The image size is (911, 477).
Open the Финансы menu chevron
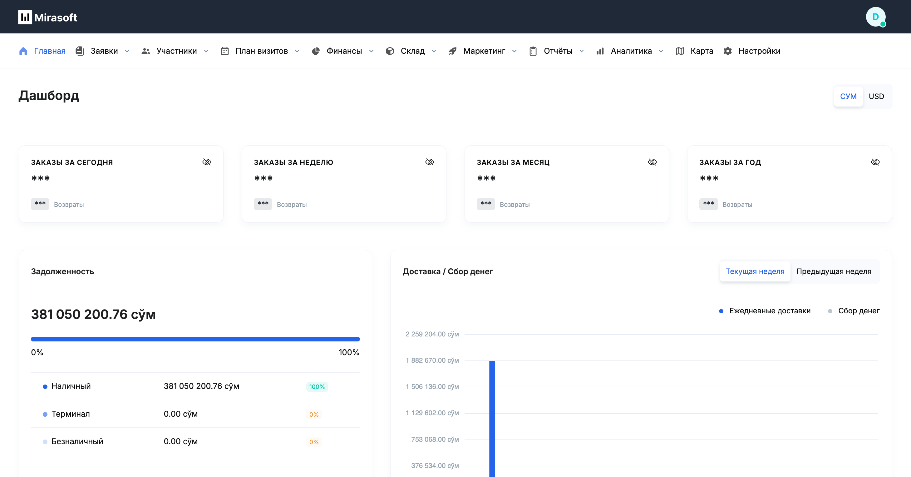(x=371, y=51)
